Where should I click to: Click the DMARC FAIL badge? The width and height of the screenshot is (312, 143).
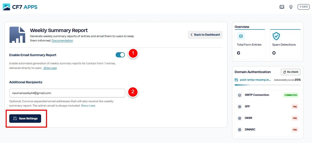[295, 130]
